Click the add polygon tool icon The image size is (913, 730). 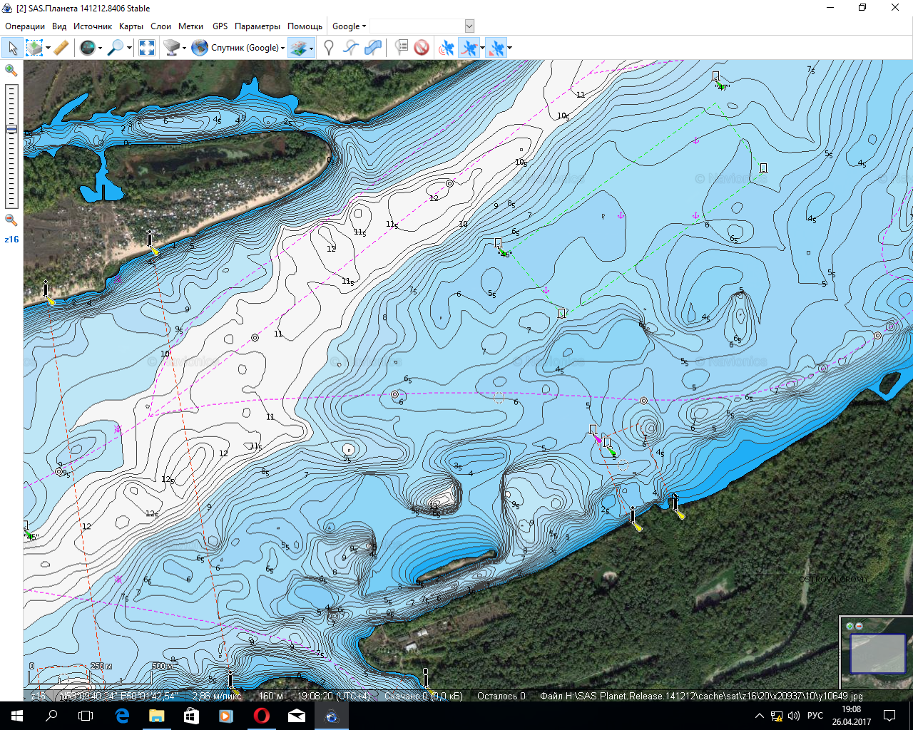372,48
